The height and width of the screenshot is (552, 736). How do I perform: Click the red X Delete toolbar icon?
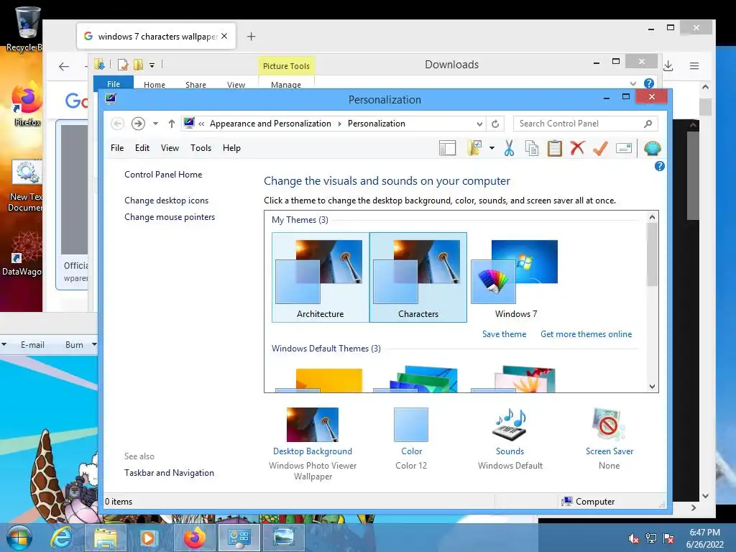[577, 148]
